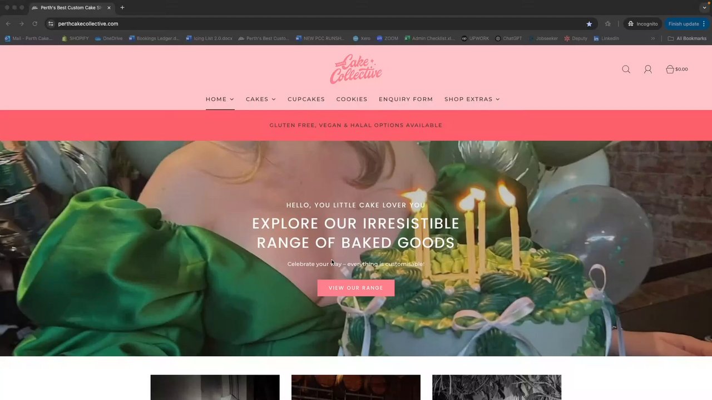Bookmark this page with the star icon
Screen dimensions: 712x400
coord(589,24)
